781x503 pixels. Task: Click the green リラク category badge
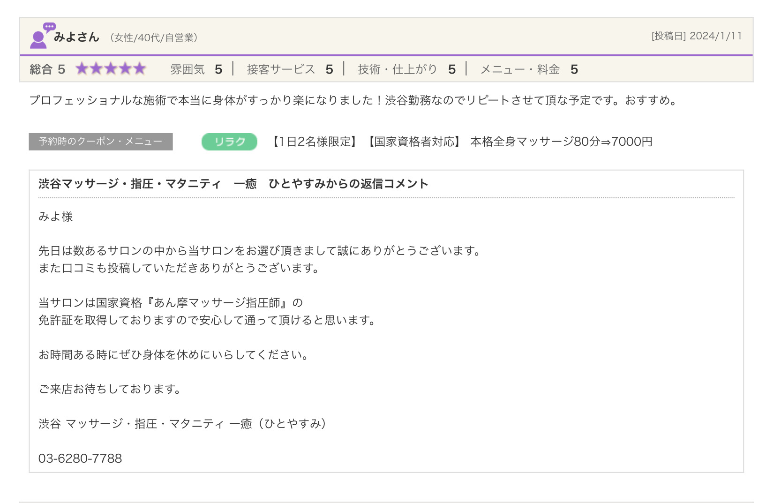[x=229, y=142]
